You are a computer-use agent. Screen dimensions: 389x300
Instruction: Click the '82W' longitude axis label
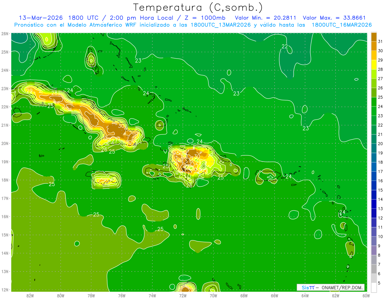point(30,295)
